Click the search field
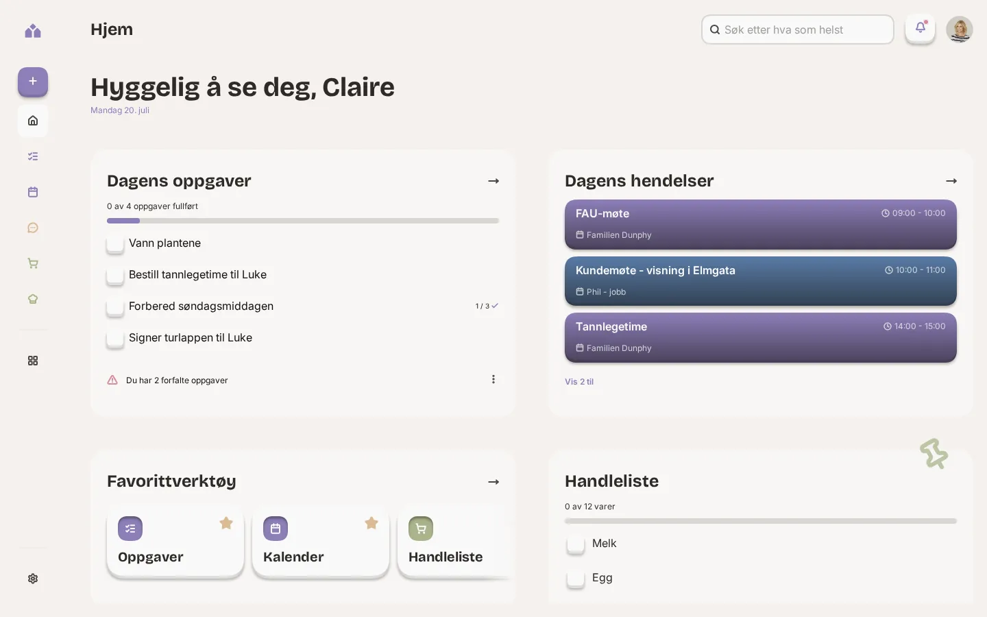The height and width of the screenshot is (617, 987). (798, 29)
